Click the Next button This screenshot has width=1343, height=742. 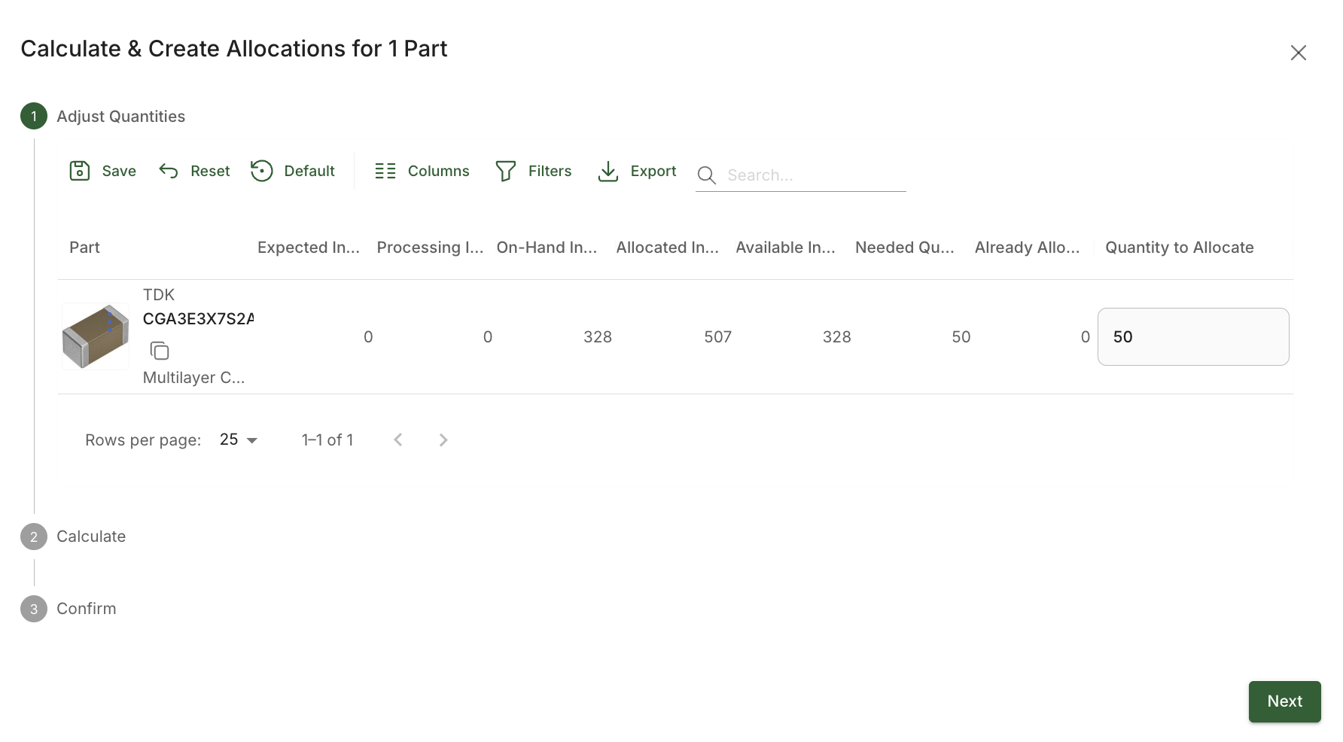point(1284,701)
